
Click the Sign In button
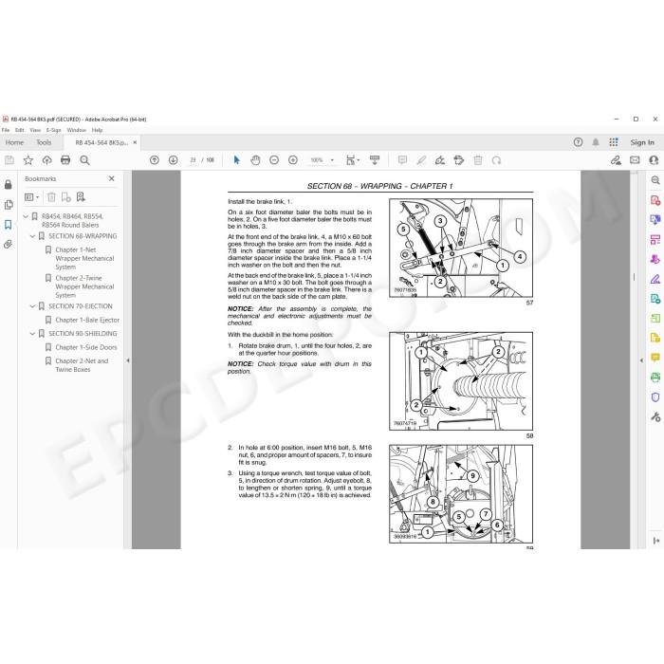point(642,142)
